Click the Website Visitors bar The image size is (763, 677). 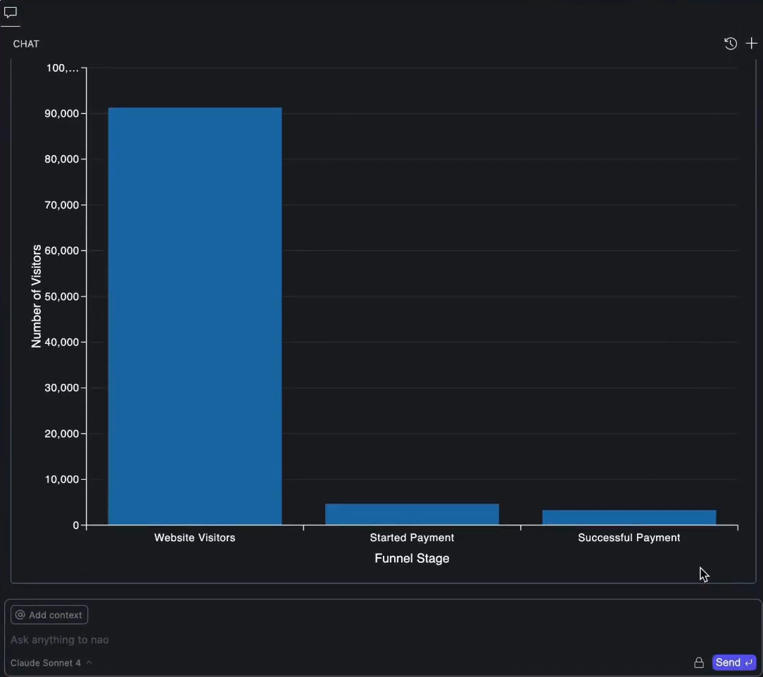(195, 316)
